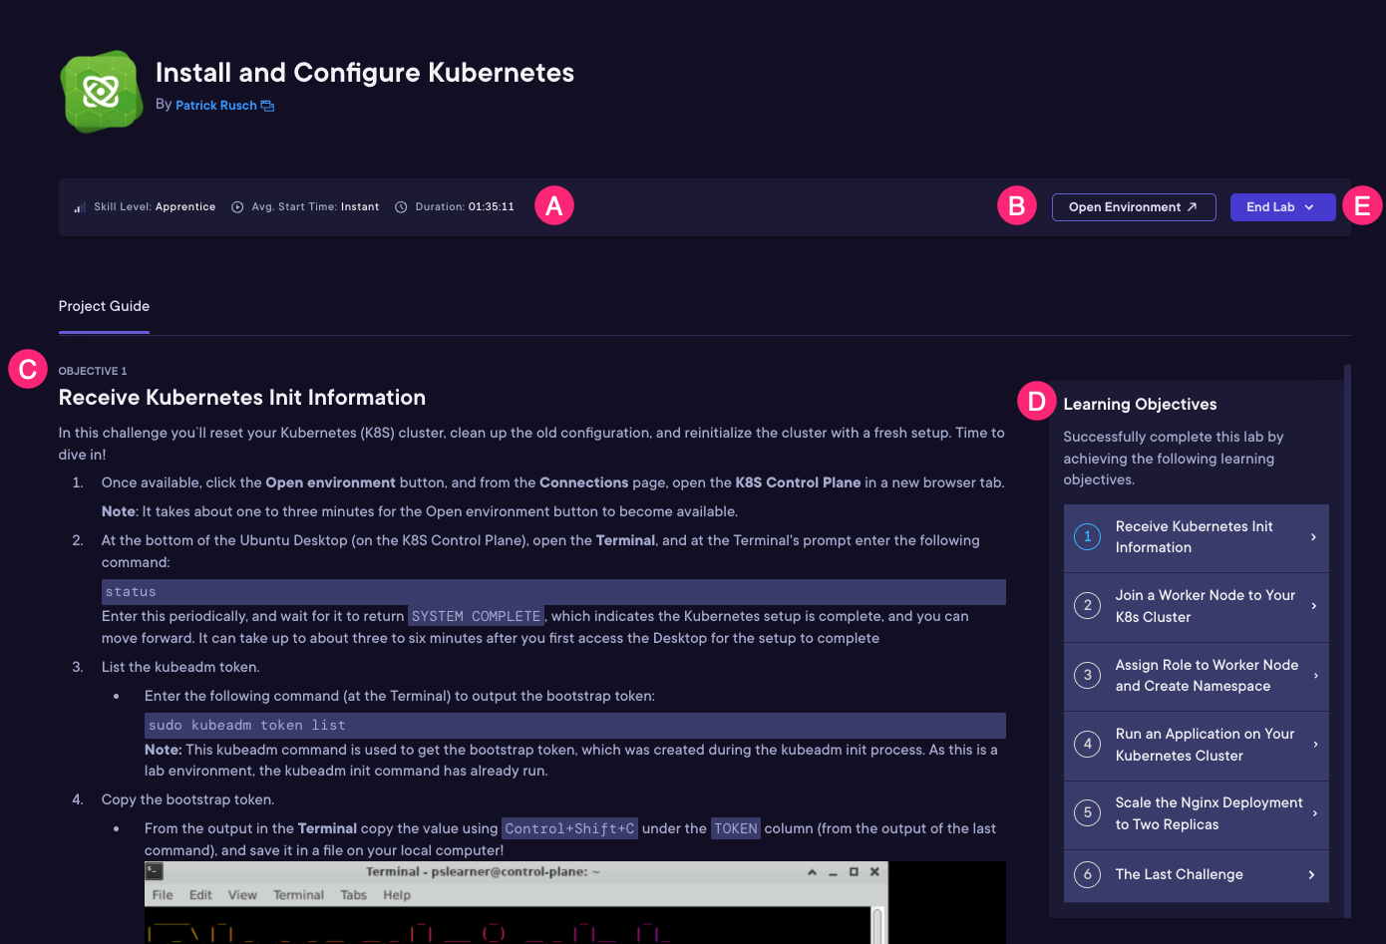Viewport: 1386px width, 944px height.
Task: Open the terminal's Edit menu
Action: point(200,895)
